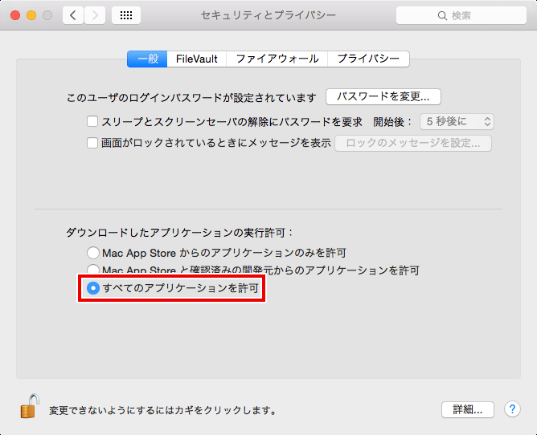537x435 pixels.
Task: Show all preferences grid icon
Action: coord(126,15)
